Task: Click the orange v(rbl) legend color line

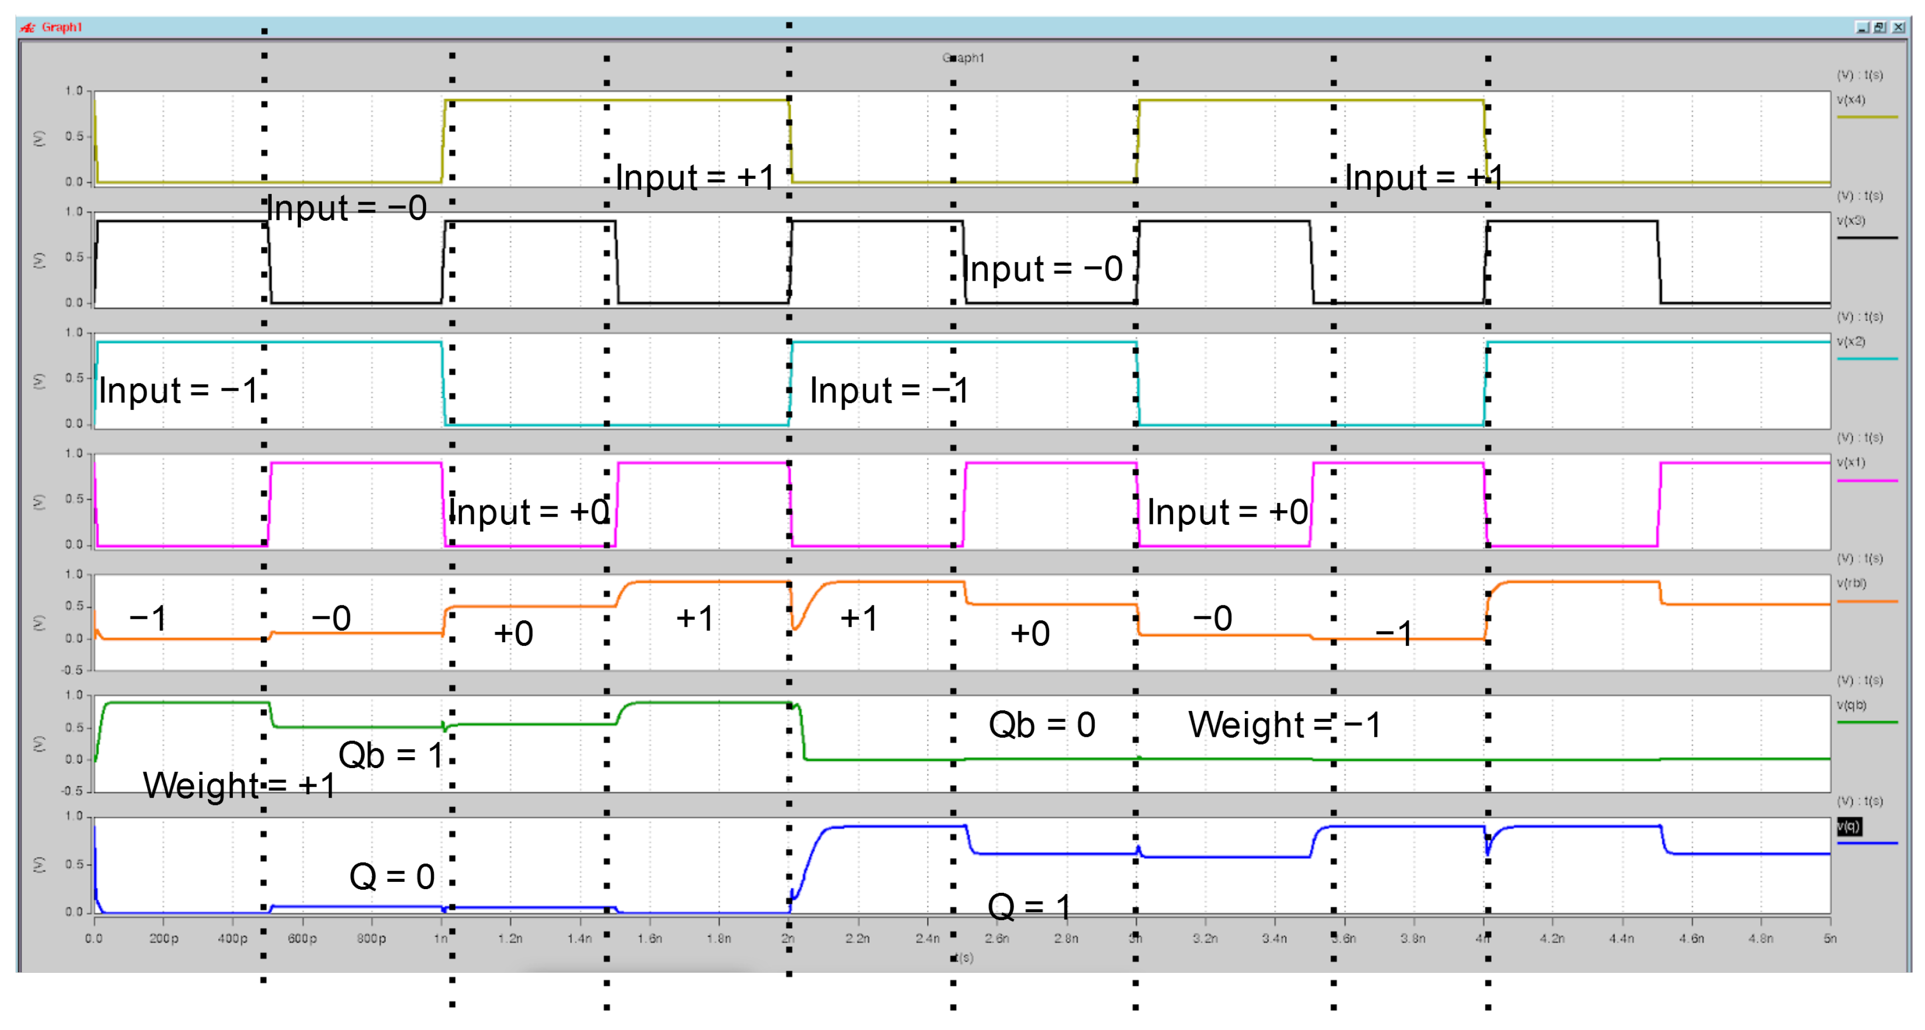Action: click(x=1867, y=601)
